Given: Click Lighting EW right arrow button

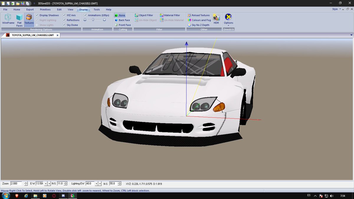Looking at the screenshot, I should point(100,184).
